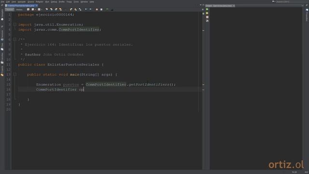Image resolution: width=309 pixels, height=174 pixels.
Task: Open the File menu
Action: [2, 2]
